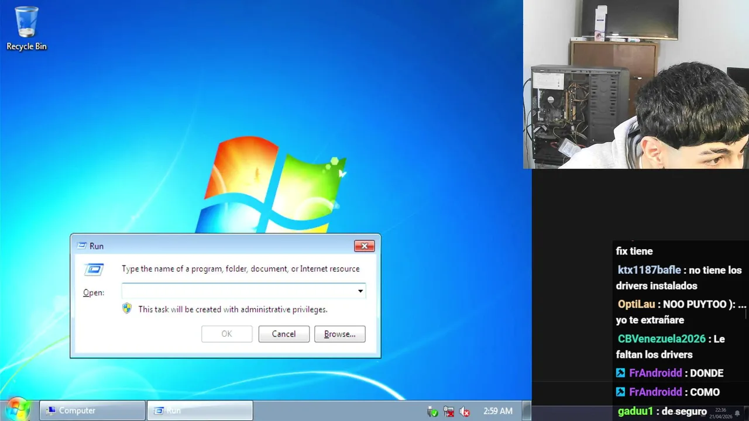The image size is (749, 421).
Task: Click the Browse... button
Action: click(x=340, y=334)
